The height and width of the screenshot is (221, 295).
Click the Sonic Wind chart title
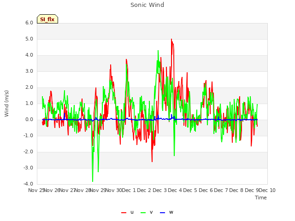(147, 5)
